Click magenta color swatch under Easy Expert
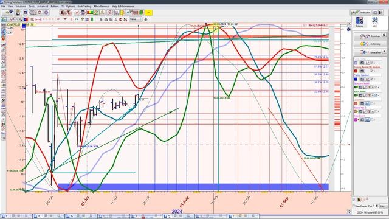The width and height of the screenshot is (389, 219). coord(356,120)
